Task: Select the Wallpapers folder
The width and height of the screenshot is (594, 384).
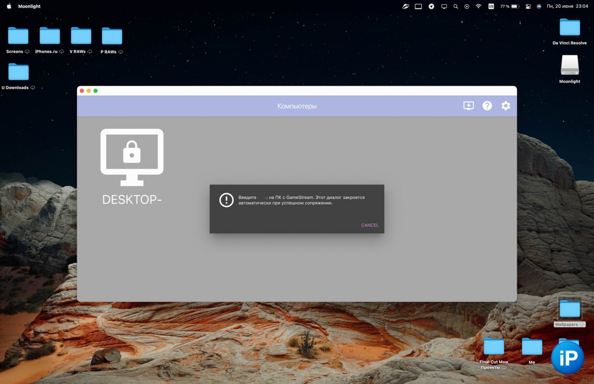Action: click(x=570, y=309)
